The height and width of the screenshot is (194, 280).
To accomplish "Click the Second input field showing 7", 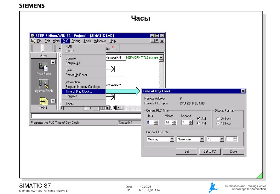I will 185,122.
